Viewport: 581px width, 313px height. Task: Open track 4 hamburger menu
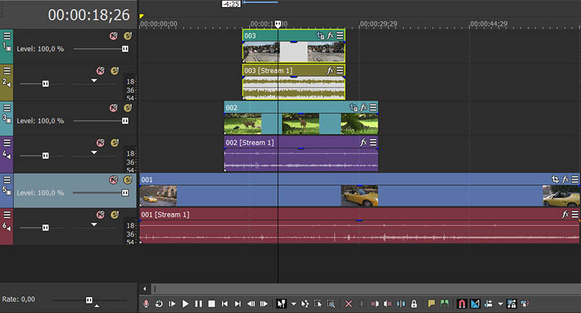7,142
